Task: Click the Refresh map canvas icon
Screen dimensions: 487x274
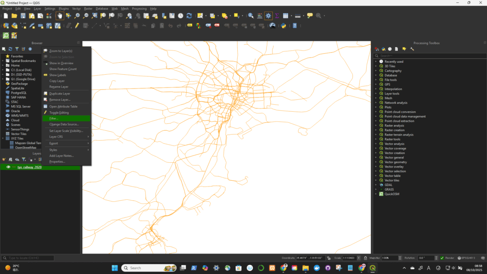Action: [189, 16]
